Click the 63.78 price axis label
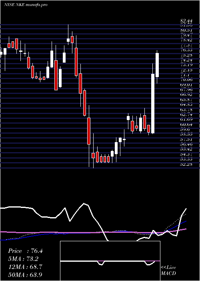The image size is (200, 281). tap(186, 109)
